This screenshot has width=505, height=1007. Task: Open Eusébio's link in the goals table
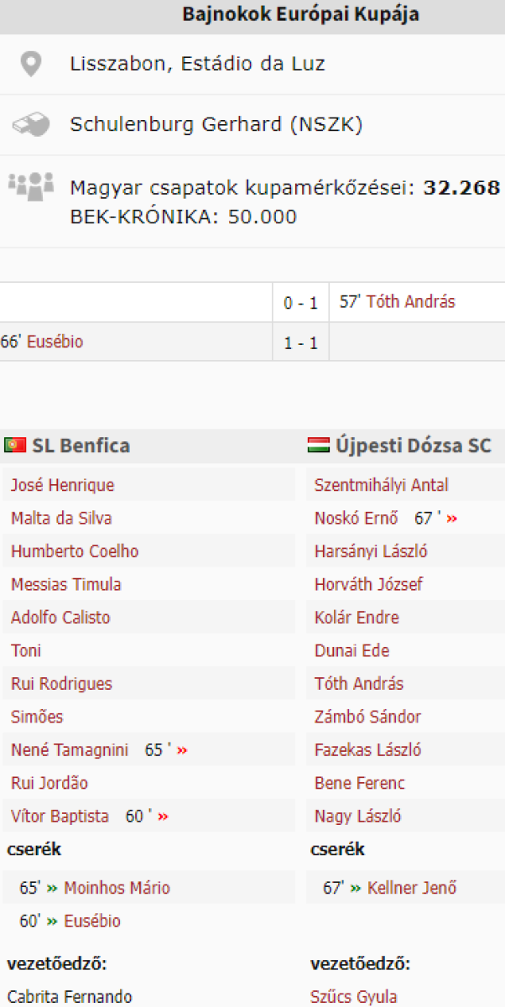pyautogui.click(x=55, y=342)
